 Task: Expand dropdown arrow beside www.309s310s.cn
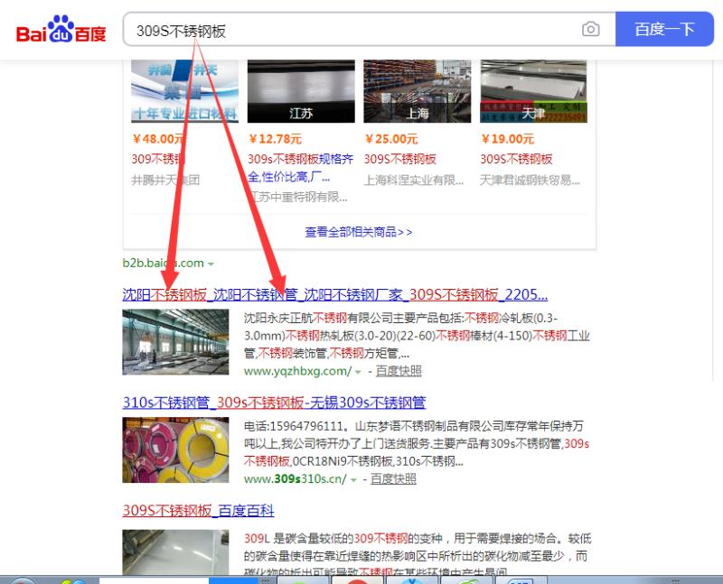pyautogui.click(x=353, y=480)
